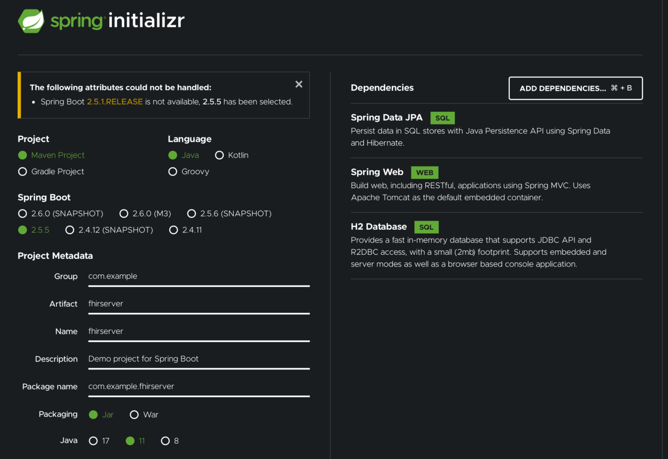
Task: Edit the Artifact field
Action: 199,304
